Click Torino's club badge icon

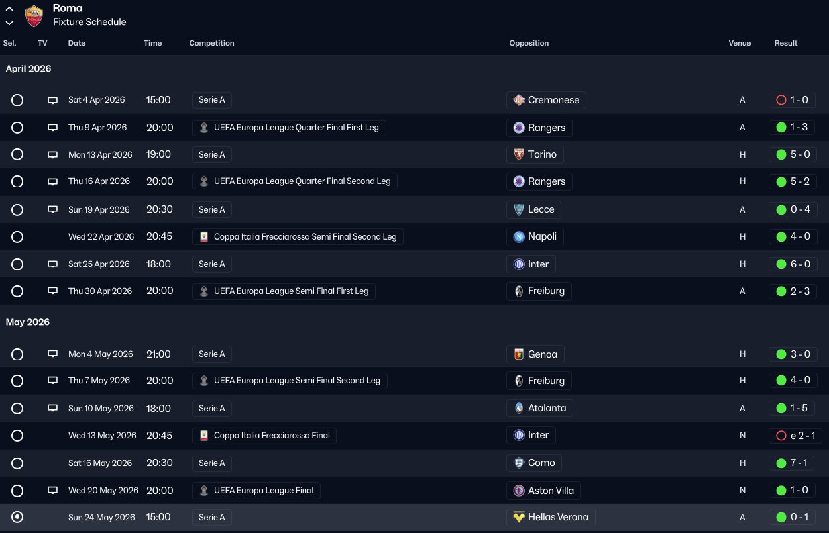pos(519,154)
